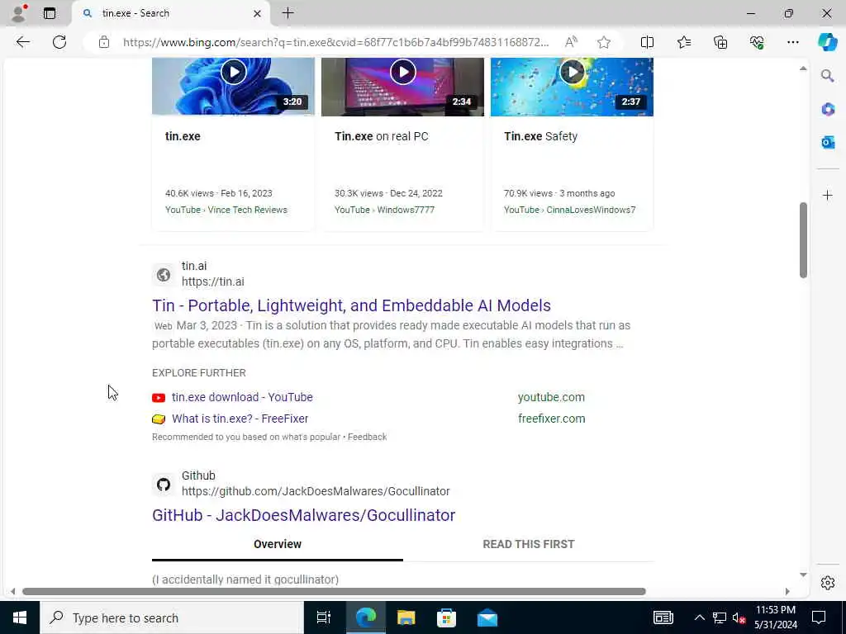Open Microsoft Store from taskbar
This screenshot has height=634, width=846.
point(446,617)
